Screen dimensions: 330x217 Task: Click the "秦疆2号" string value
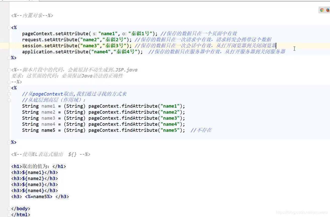[x=115, y=40]
